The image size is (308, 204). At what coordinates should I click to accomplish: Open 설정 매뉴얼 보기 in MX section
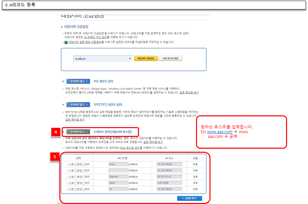coord(189,92)
